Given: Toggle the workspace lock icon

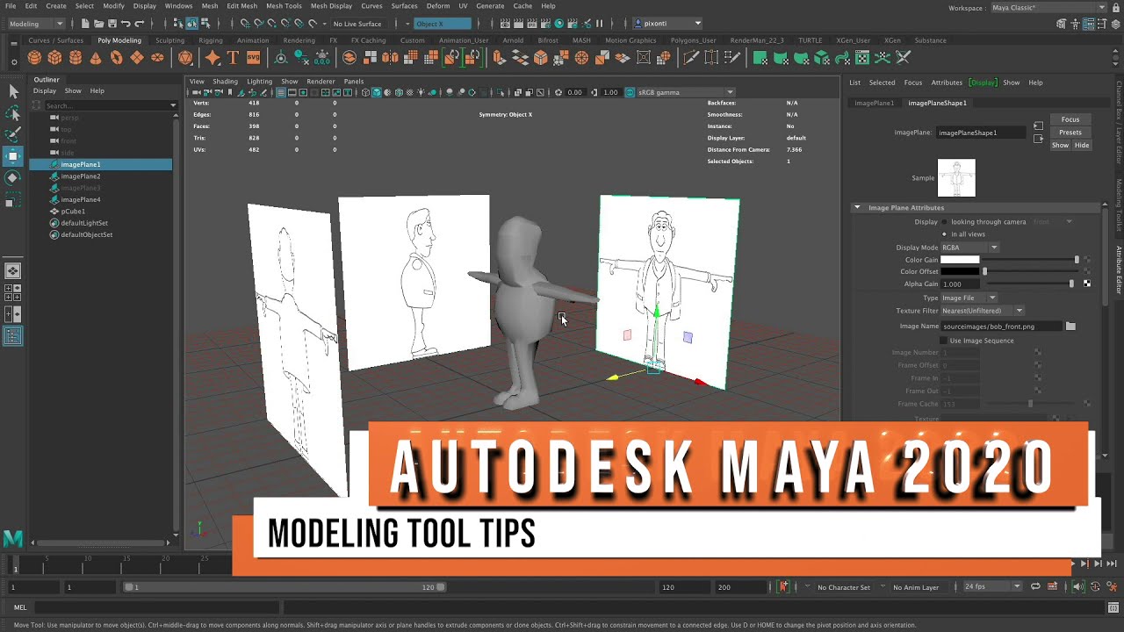Looking at the screenshot, I should point(1116,8).
